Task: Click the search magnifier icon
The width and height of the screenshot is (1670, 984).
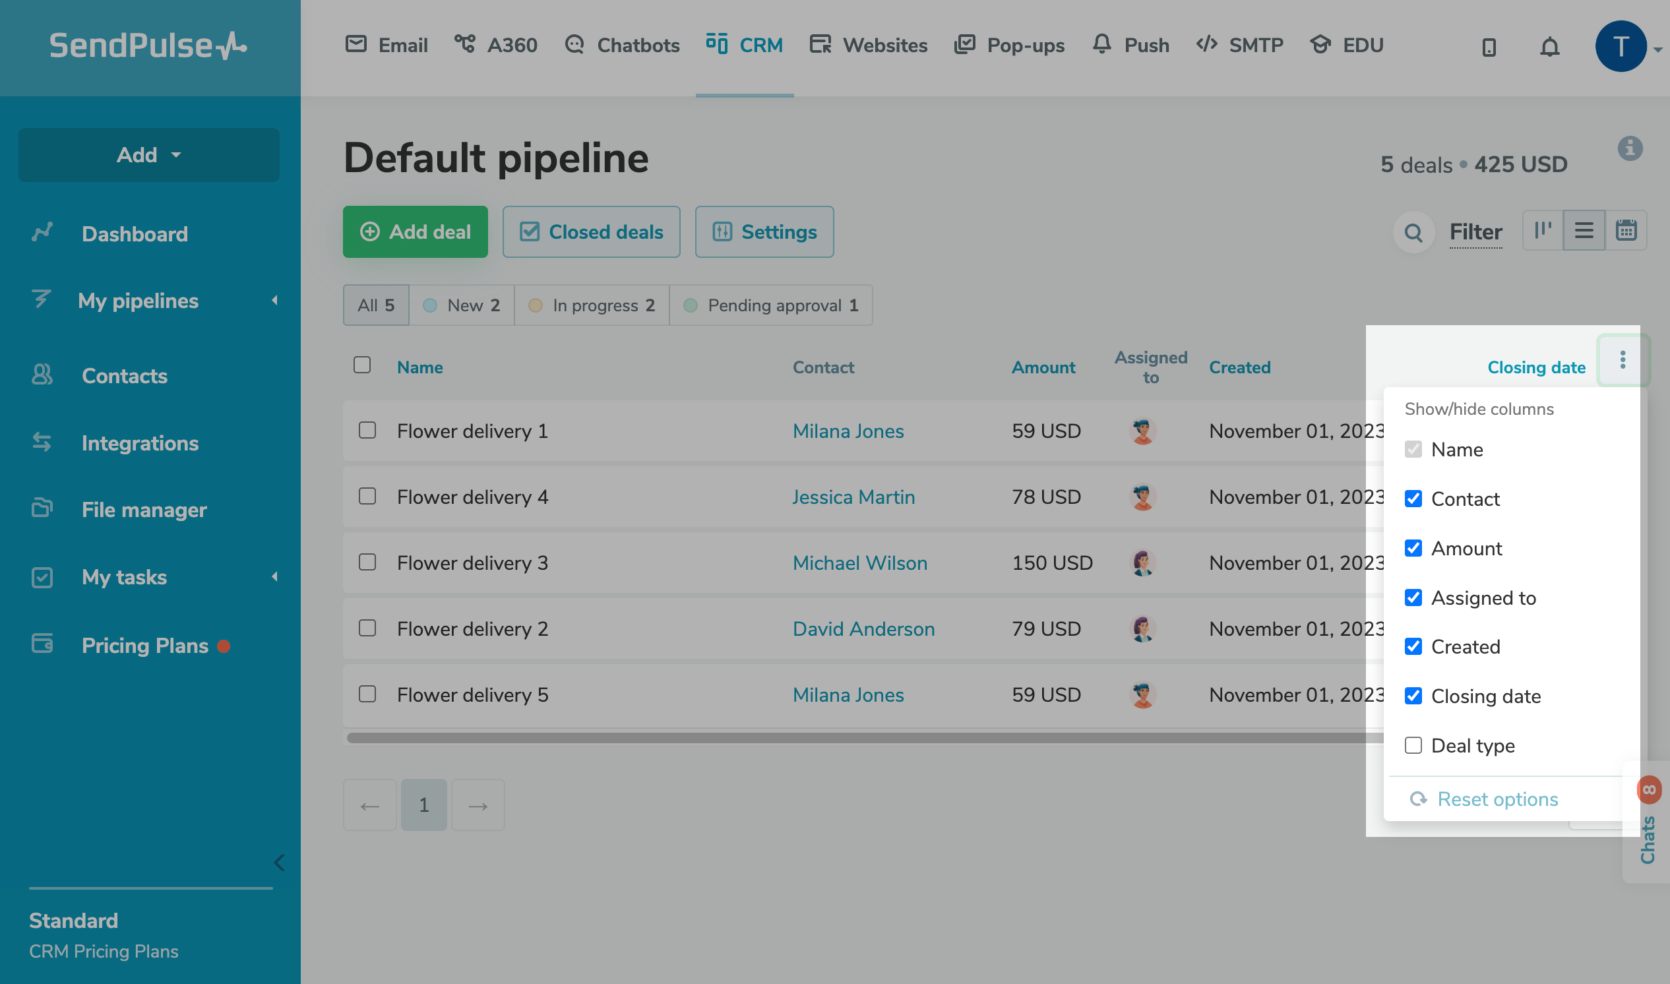Action: tap(1413, 232)
